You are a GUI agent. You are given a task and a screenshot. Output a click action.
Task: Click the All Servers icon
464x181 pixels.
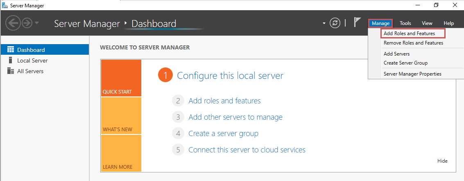point(11,71)
